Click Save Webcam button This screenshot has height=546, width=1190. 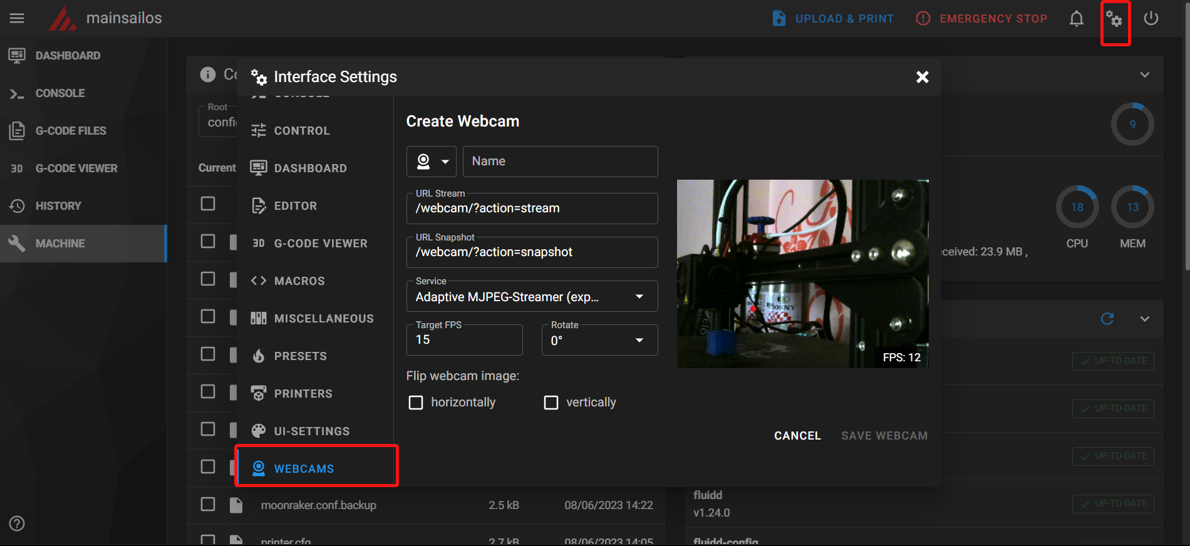(x=884, y=436)
